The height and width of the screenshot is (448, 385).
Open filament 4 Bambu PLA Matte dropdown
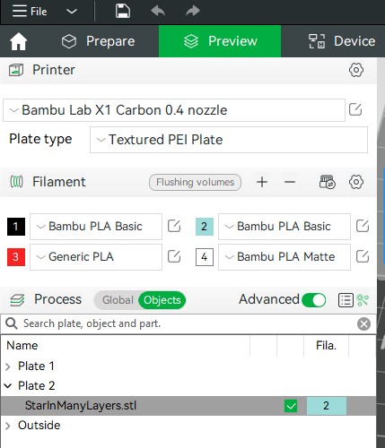coord(284,257)
